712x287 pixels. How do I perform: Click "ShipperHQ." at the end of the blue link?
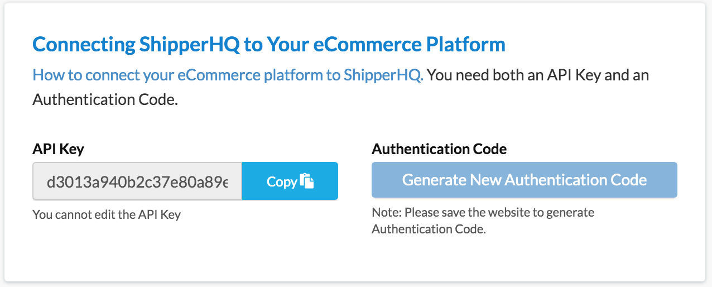point(384,75)
